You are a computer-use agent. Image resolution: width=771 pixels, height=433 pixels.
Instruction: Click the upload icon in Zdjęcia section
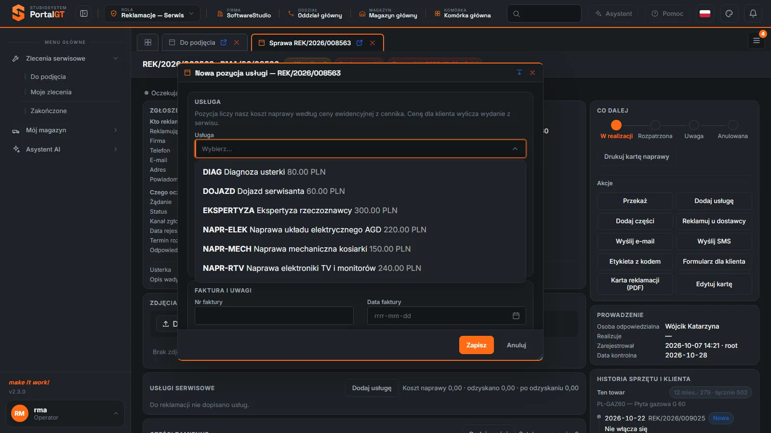click(x=166, y=324)
